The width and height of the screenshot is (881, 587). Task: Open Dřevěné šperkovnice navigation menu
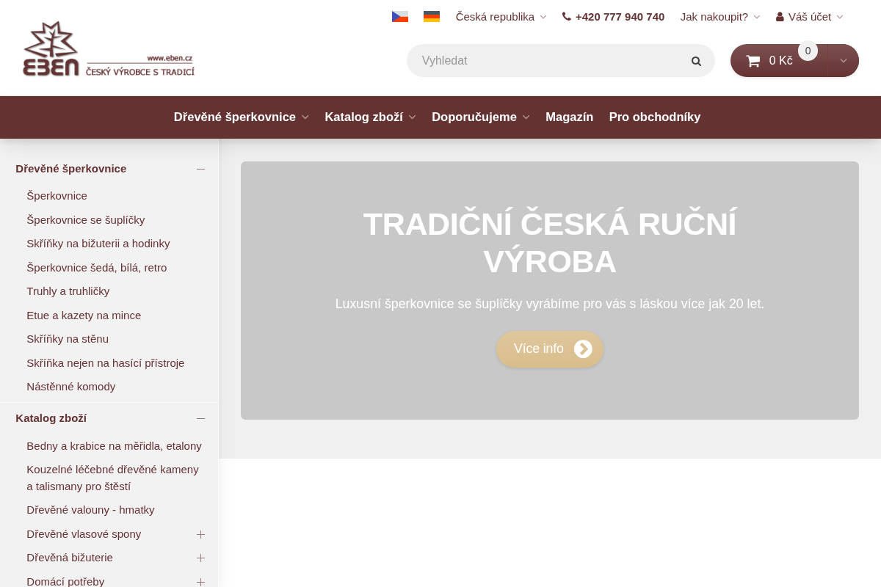tap(242, 117)
